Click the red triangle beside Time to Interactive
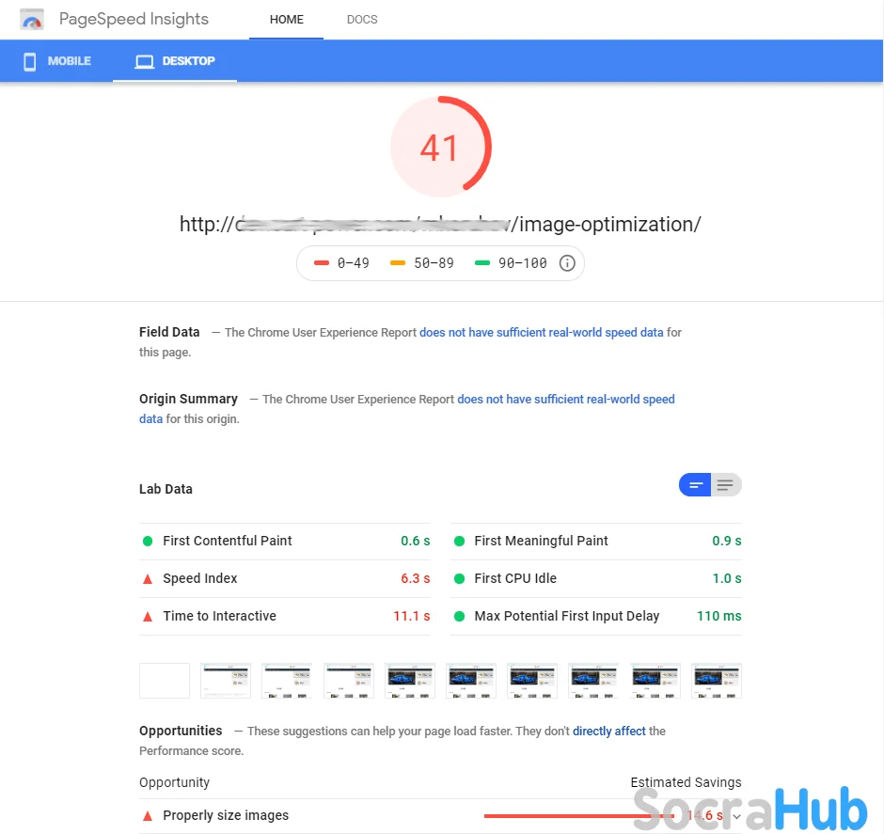Screen dimensions: 884x834 [148, 616]
